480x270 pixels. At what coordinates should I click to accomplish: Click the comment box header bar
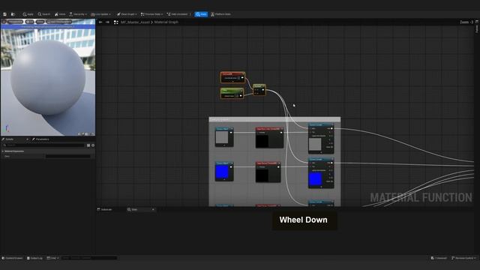[274, 119]
